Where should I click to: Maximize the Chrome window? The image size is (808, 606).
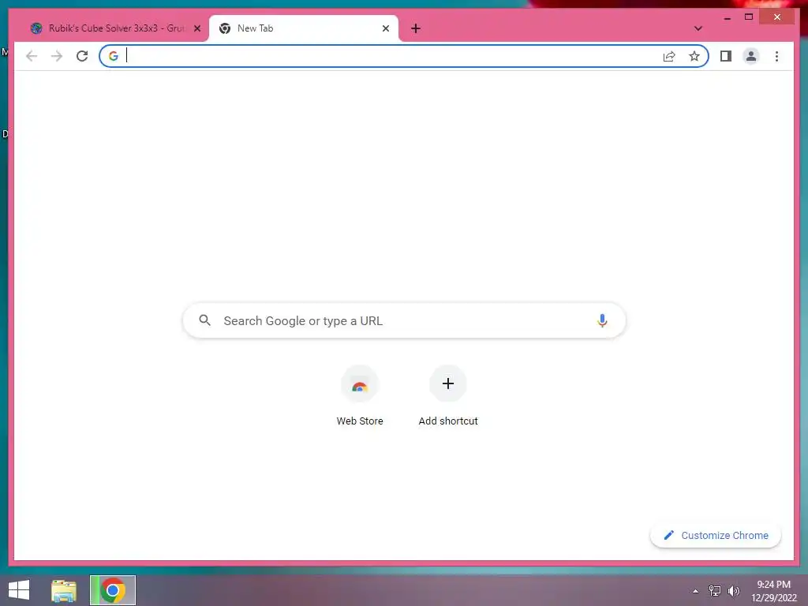(x=749, y=17)
